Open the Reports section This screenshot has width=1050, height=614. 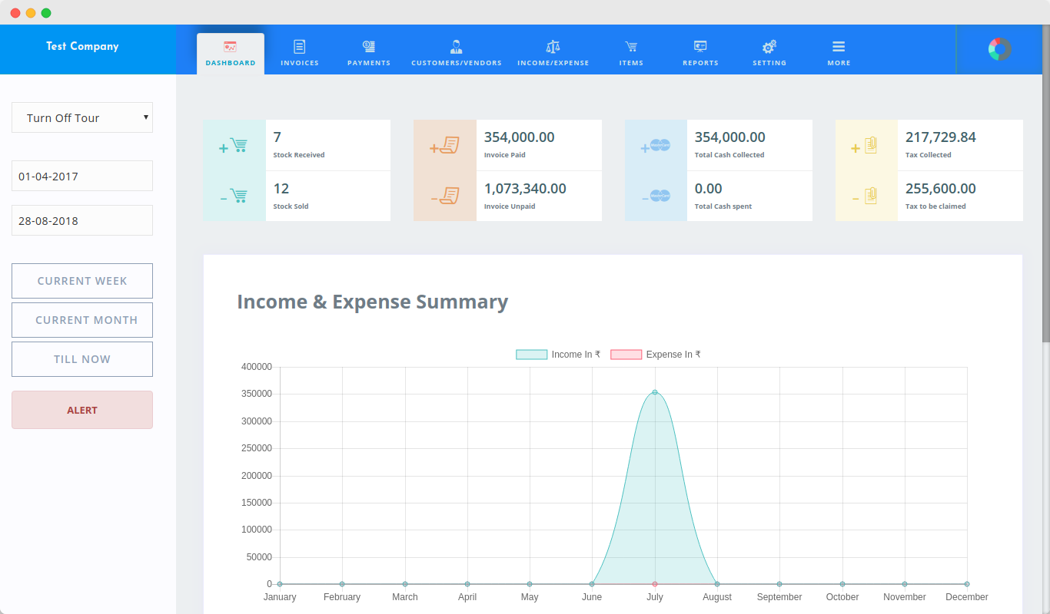tap(700, 54)
